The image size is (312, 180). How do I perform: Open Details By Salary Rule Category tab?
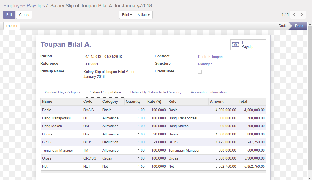coord(156,92)
